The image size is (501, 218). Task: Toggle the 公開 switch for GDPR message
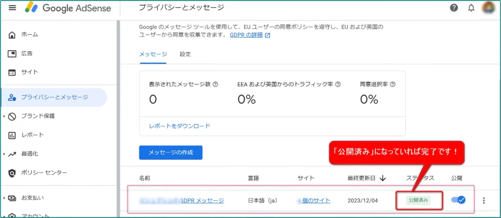coord(458,200)
